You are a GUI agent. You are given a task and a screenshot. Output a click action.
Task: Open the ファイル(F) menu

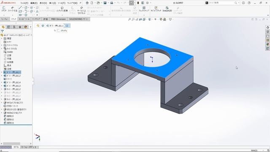24,3
